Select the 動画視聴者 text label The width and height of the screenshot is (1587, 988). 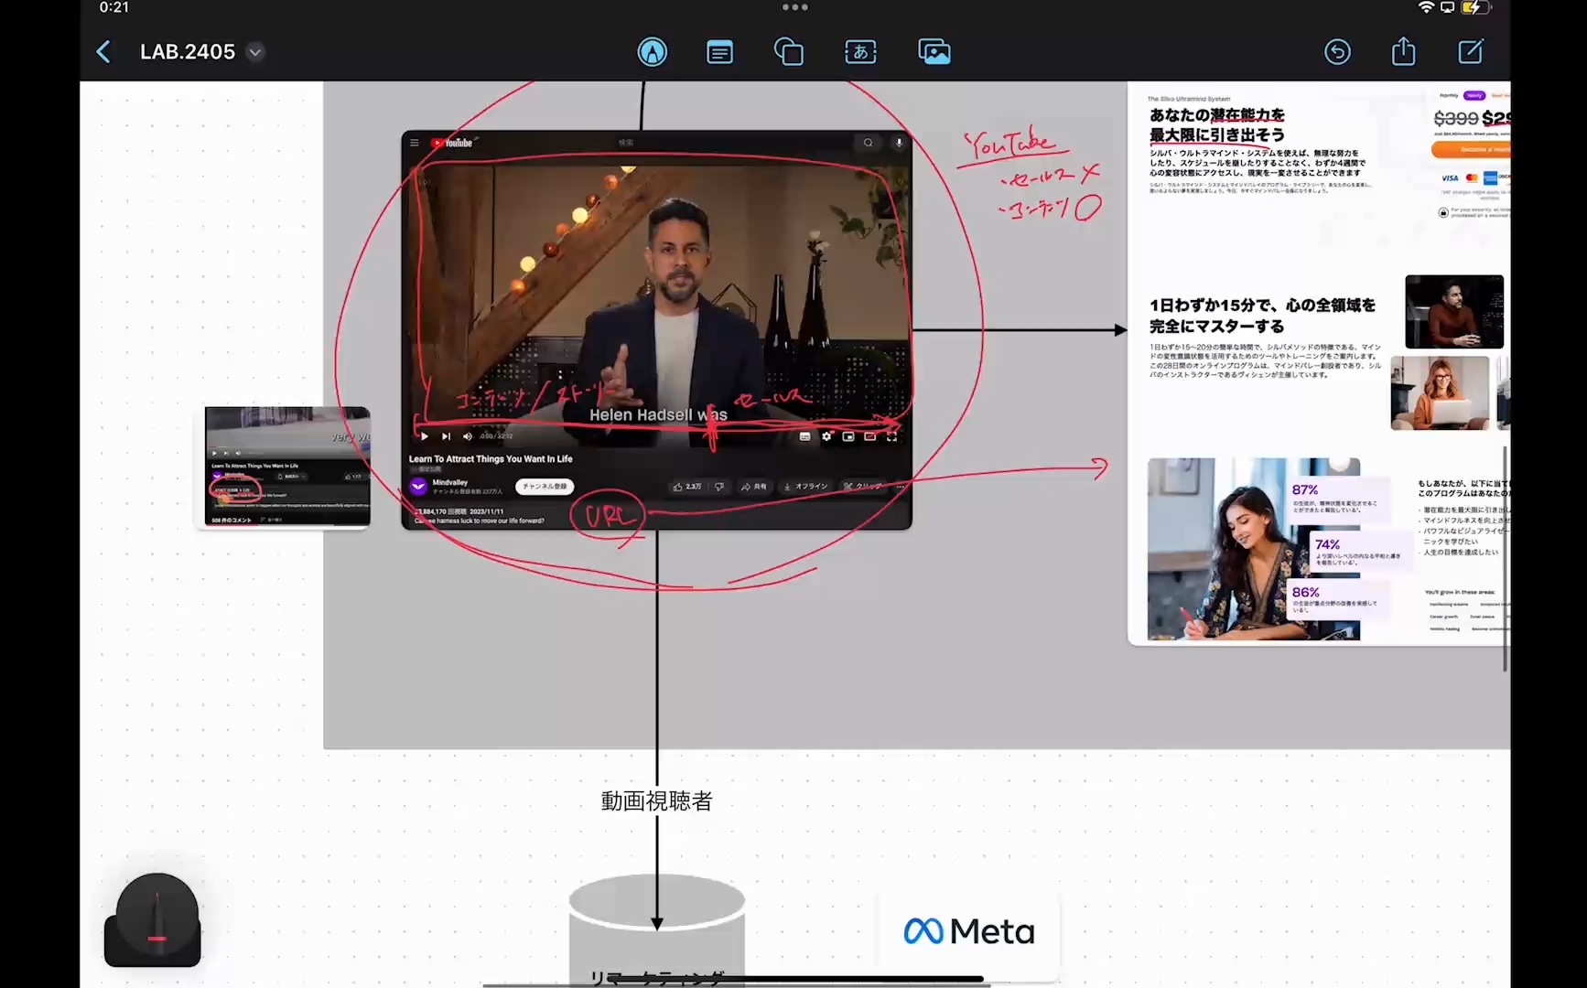point(656,801)
